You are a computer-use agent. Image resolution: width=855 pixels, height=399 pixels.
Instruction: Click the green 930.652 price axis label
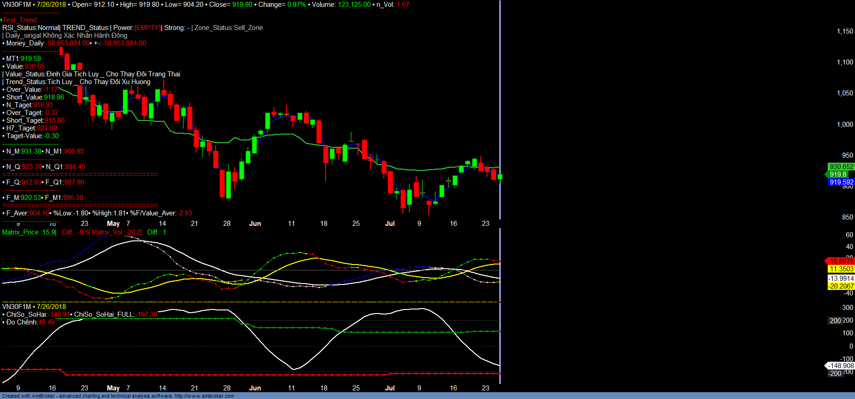click(x=841, y=167)
